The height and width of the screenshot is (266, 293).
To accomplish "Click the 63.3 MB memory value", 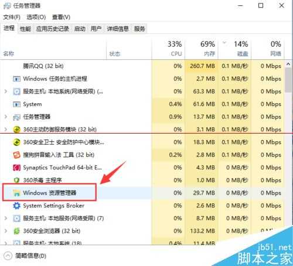I will pyautogui.click(x=204, y=91).
